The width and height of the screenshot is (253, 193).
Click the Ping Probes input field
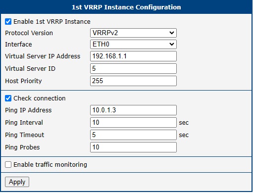pos(133,147)
